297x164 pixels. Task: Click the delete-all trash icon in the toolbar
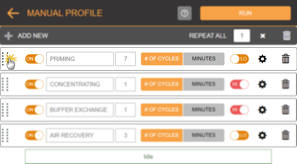287,36
